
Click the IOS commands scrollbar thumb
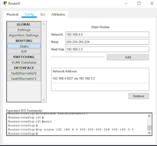149,128
